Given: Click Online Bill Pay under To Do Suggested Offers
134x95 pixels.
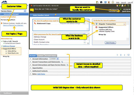Looking at the screenshot, I should coord(106,30).
